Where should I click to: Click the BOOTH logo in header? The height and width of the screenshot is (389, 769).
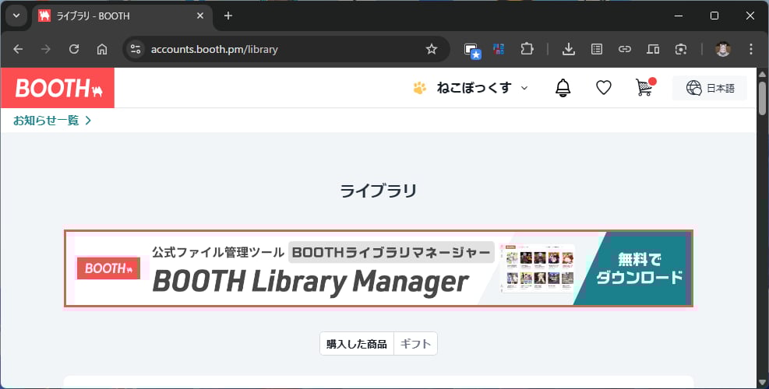58,88
